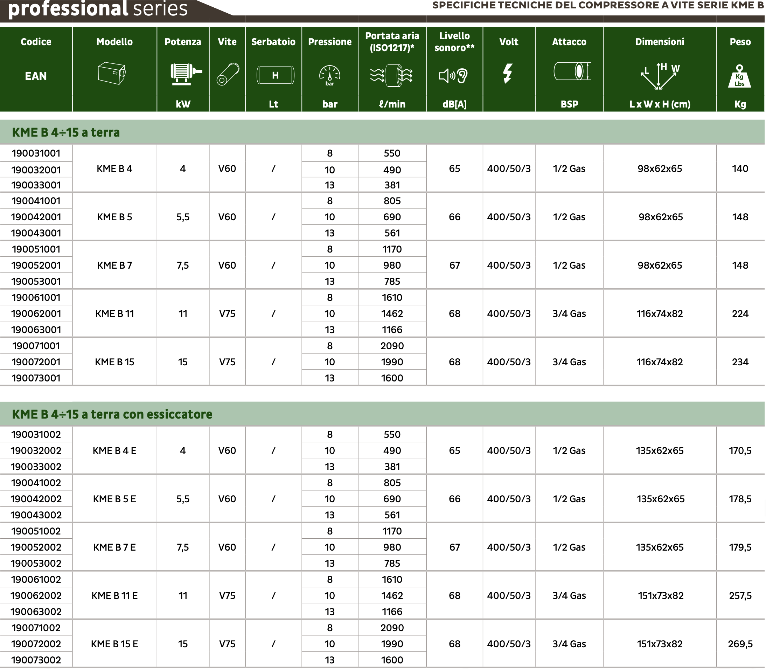Click the air flow value 1462 for KME B 11 E

(392, 595)
